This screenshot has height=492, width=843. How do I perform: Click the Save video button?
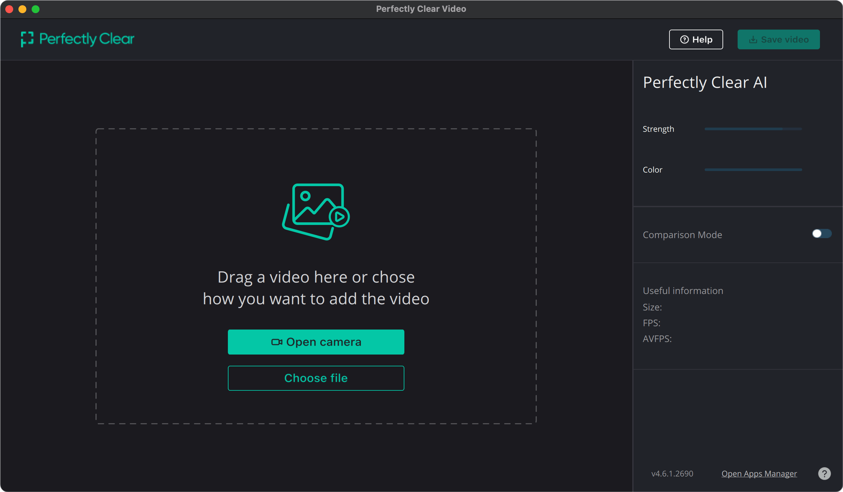[x=778, y=40]
